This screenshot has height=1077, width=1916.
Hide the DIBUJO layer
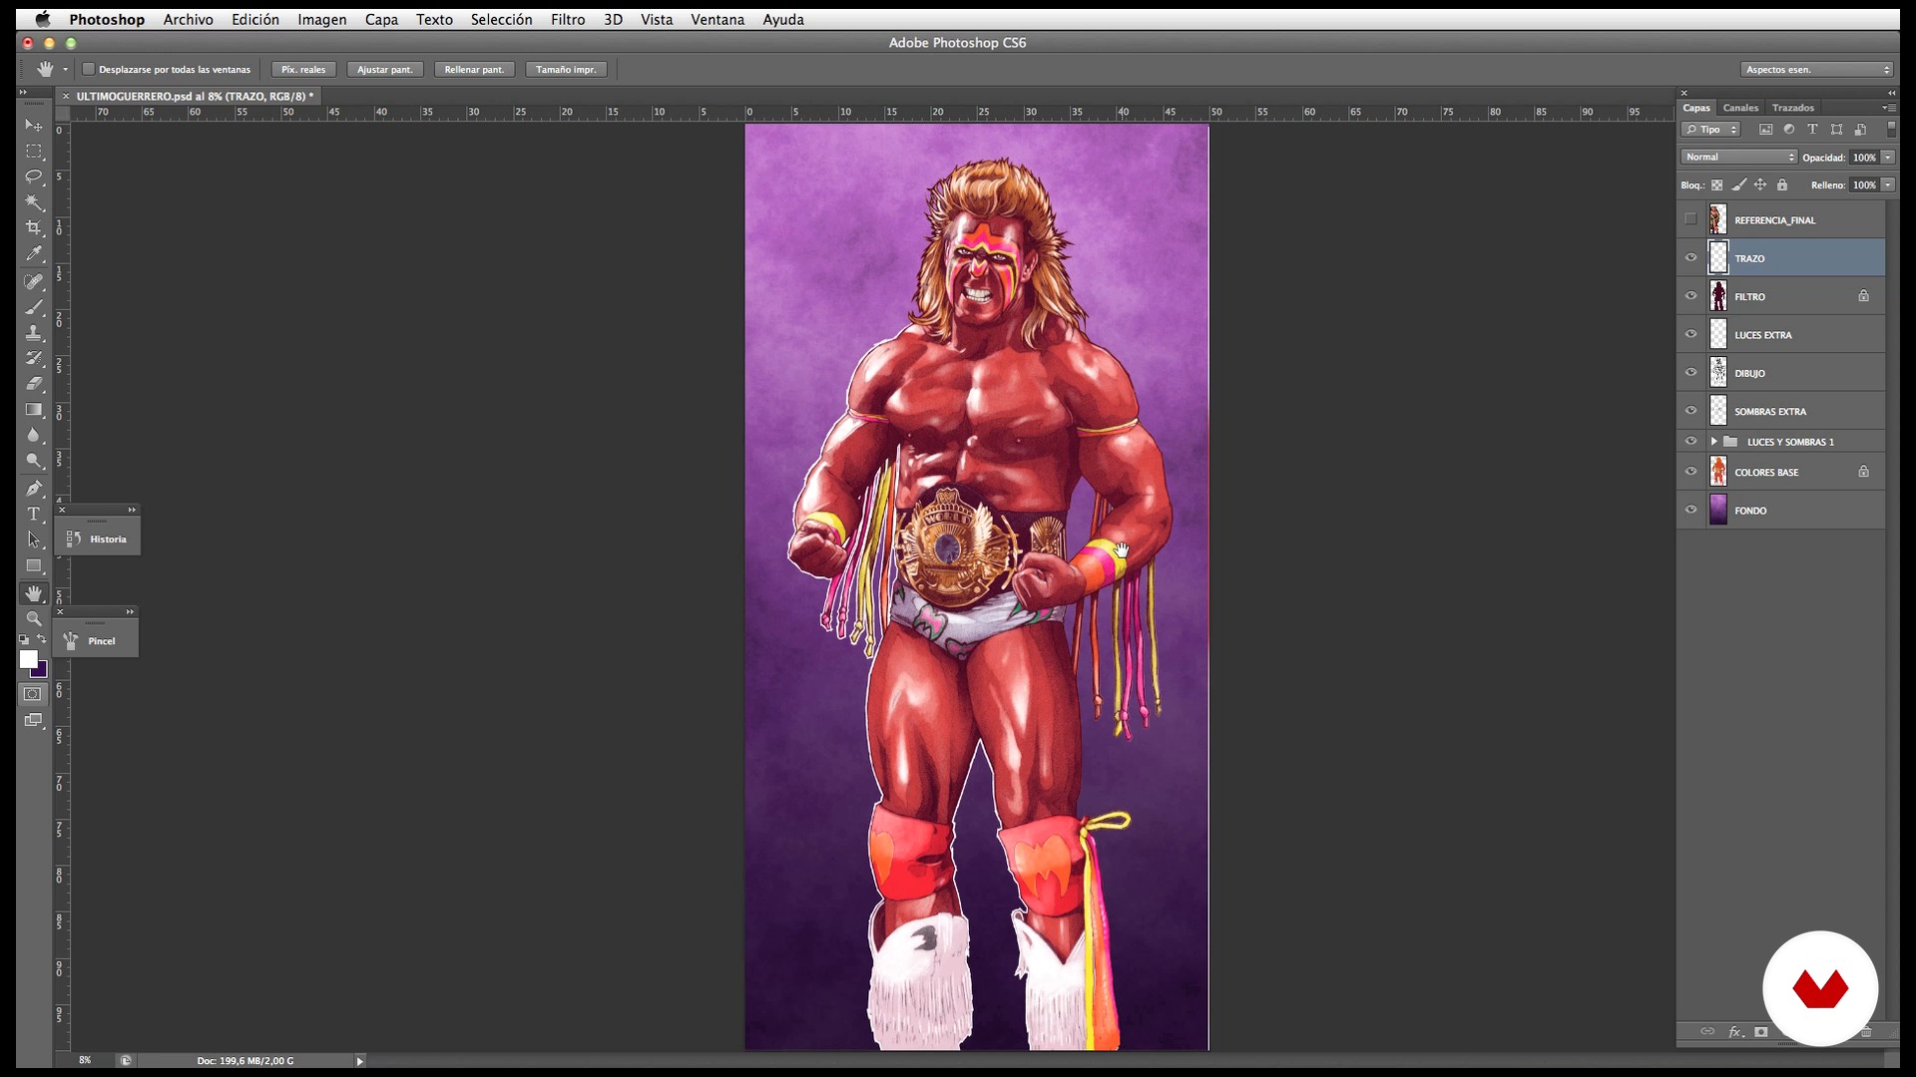1690,372
